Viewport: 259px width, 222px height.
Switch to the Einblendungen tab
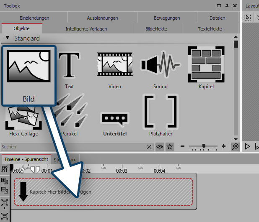34,18
